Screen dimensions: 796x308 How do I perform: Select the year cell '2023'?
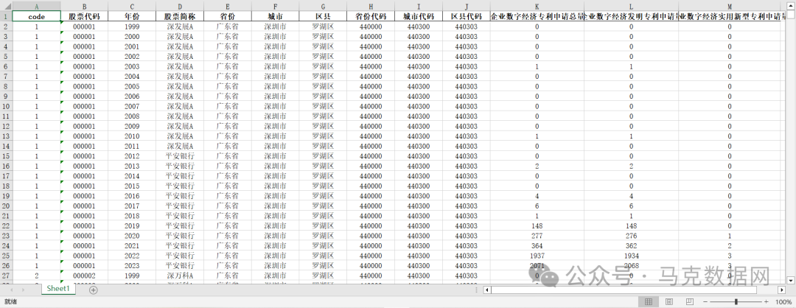coord(132,266)
